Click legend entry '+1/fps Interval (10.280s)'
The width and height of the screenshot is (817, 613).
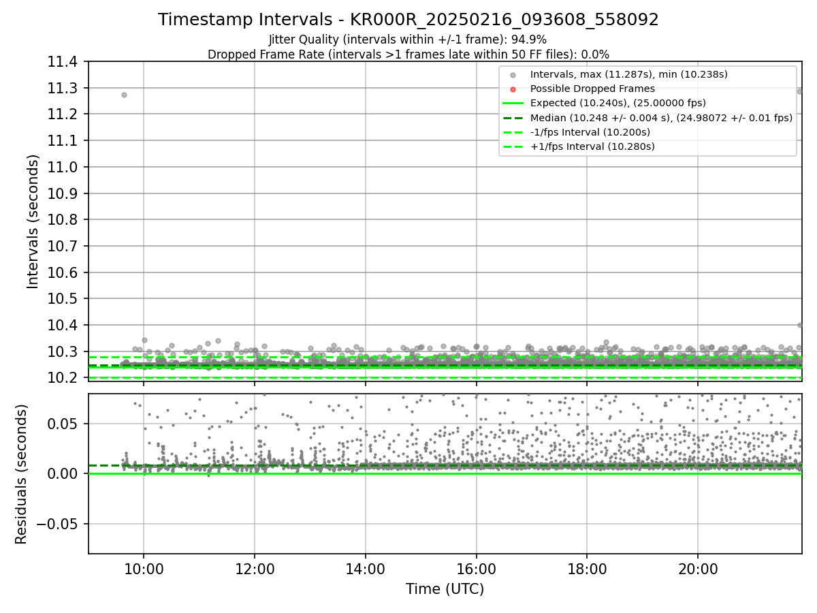click(591, 146)
